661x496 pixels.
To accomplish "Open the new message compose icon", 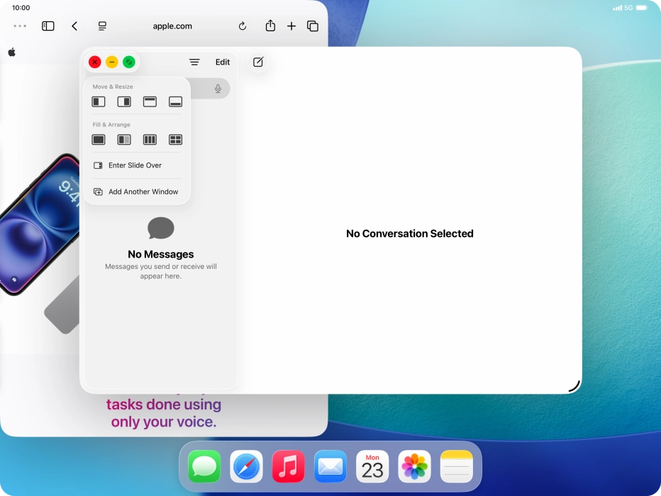I will click(257, 62).
